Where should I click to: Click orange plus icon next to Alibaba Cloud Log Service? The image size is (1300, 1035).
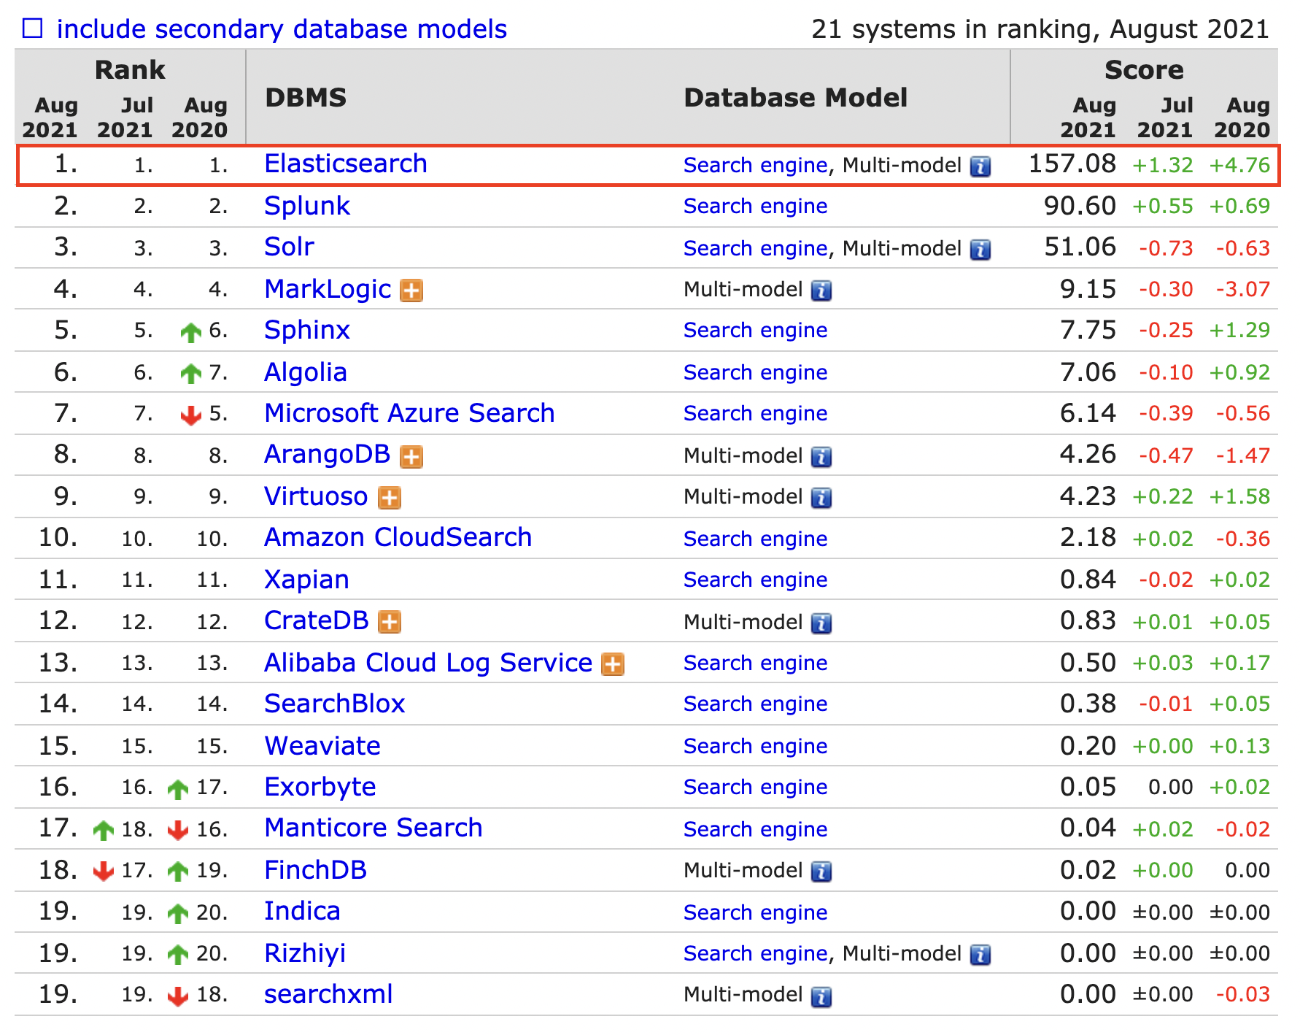613,664
